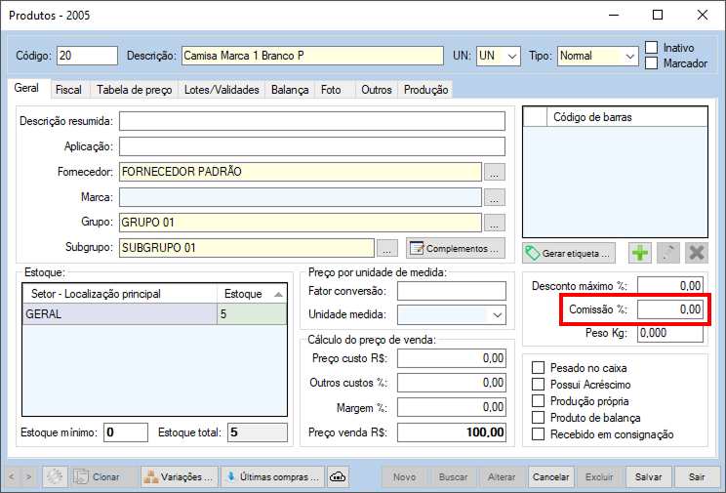726x493 pixels.
Task: Sort by the Estoque column header
Action: 251,293
